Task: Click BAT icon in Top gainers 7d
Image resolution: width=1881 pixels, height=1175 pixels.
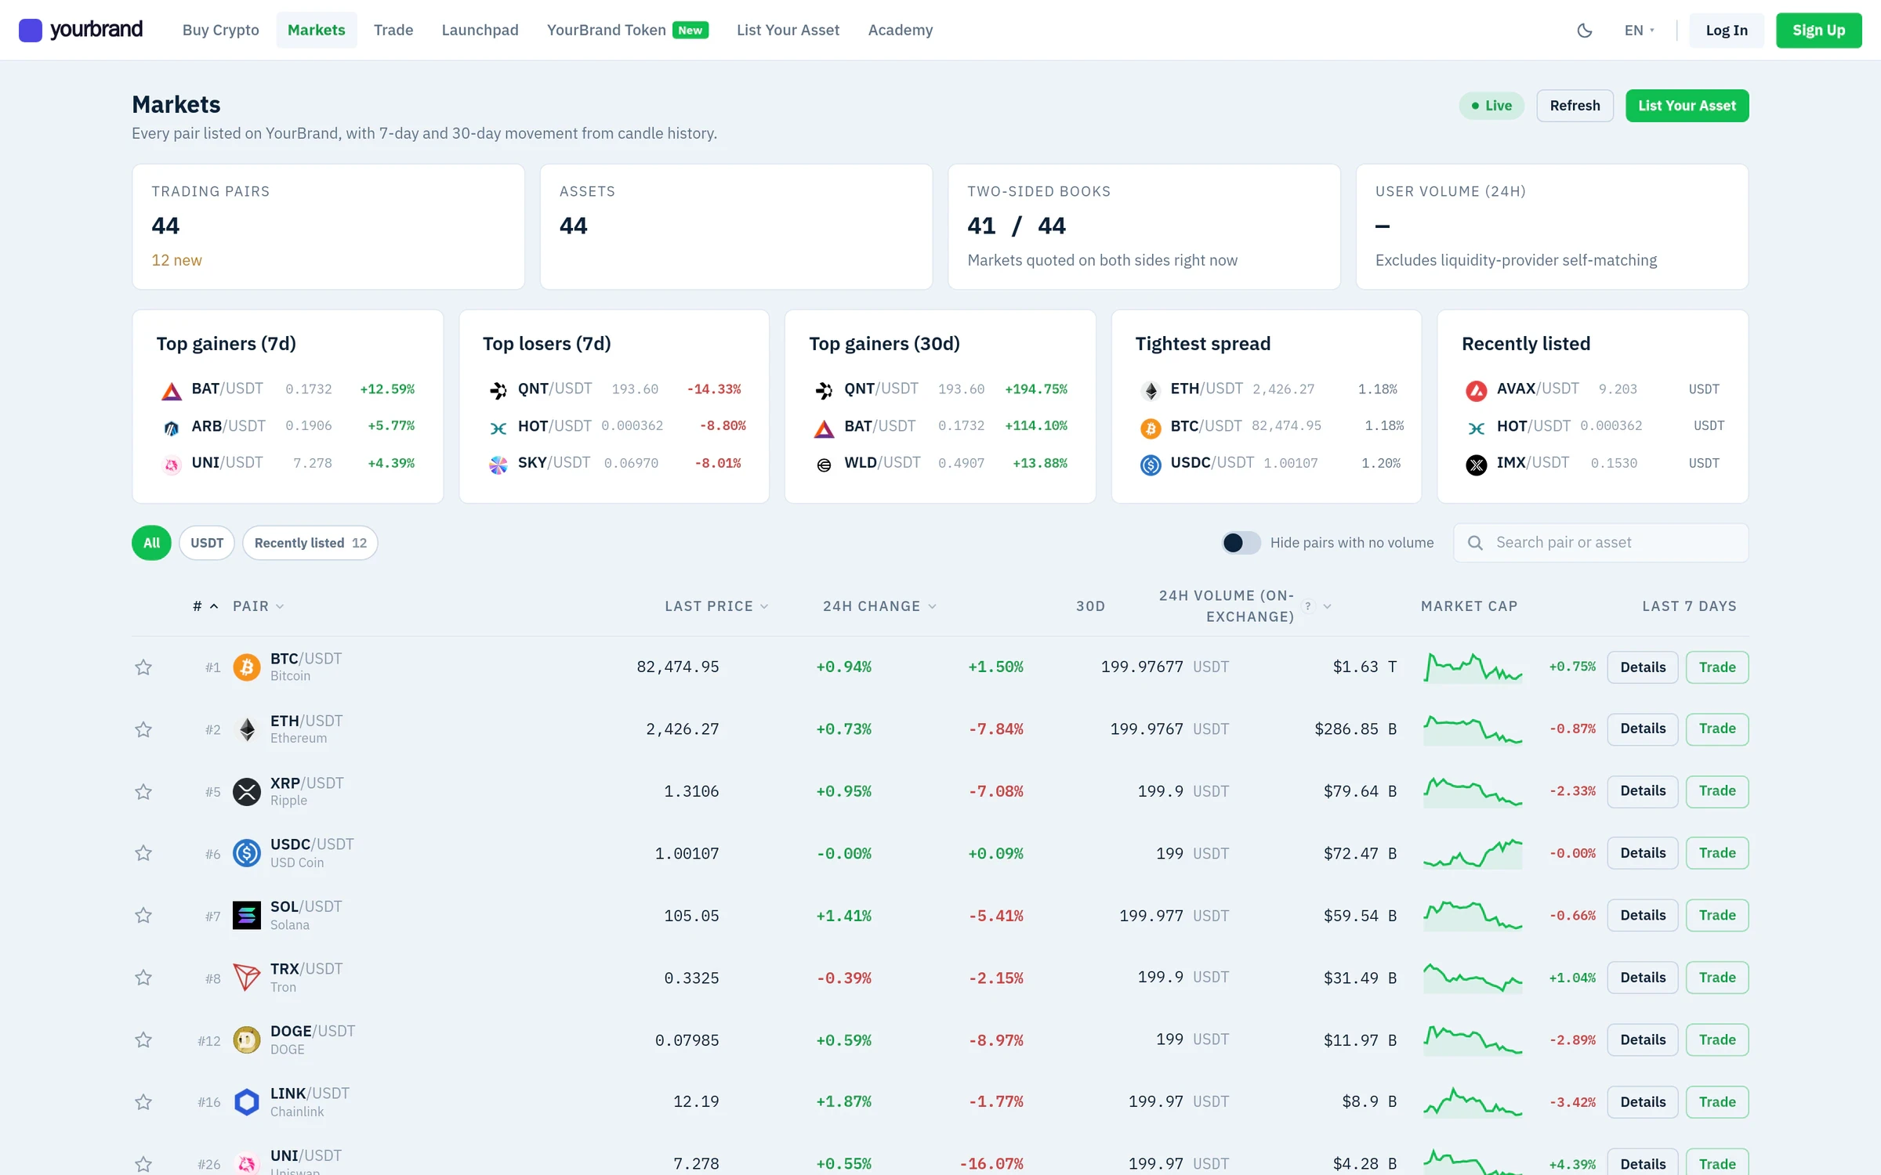Action: point(172,390)
